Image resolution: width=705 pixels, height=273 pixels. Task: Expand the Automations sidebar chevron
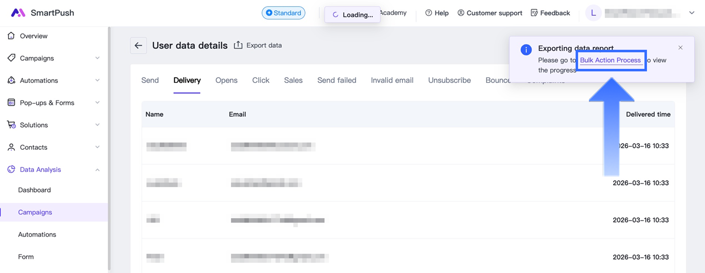[x=97, y=80]
